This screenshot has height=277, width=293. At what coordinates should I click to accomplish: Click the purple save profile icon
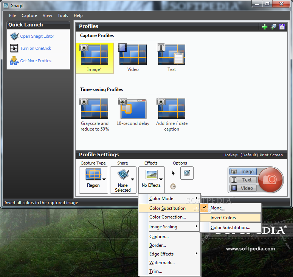pos(282,27)
